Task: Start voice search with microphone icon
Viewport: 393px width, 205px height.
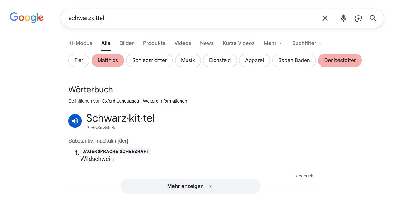Action: (x=343, y=18)
